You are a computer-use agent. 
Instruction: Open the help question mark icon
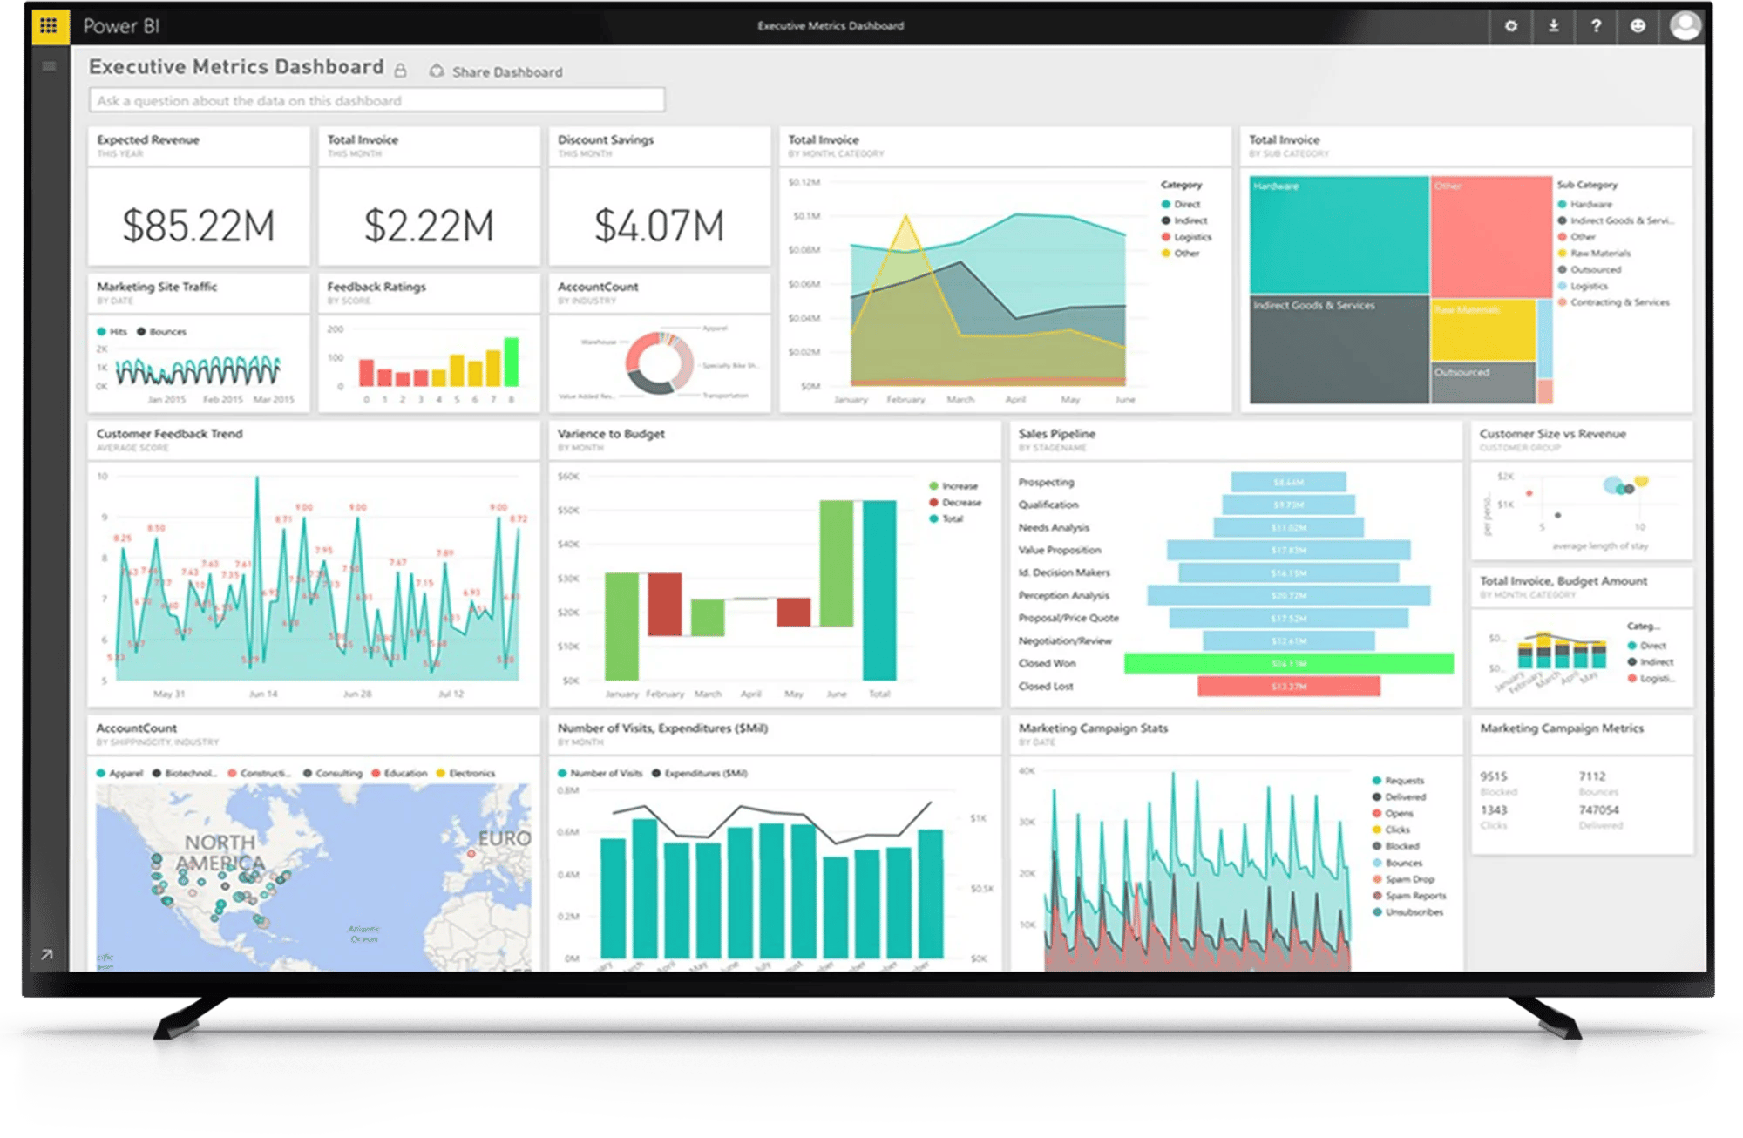point(1596,26)
